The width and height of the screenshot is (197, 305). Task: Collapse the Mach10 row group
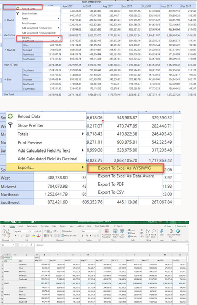pos(5,50)
